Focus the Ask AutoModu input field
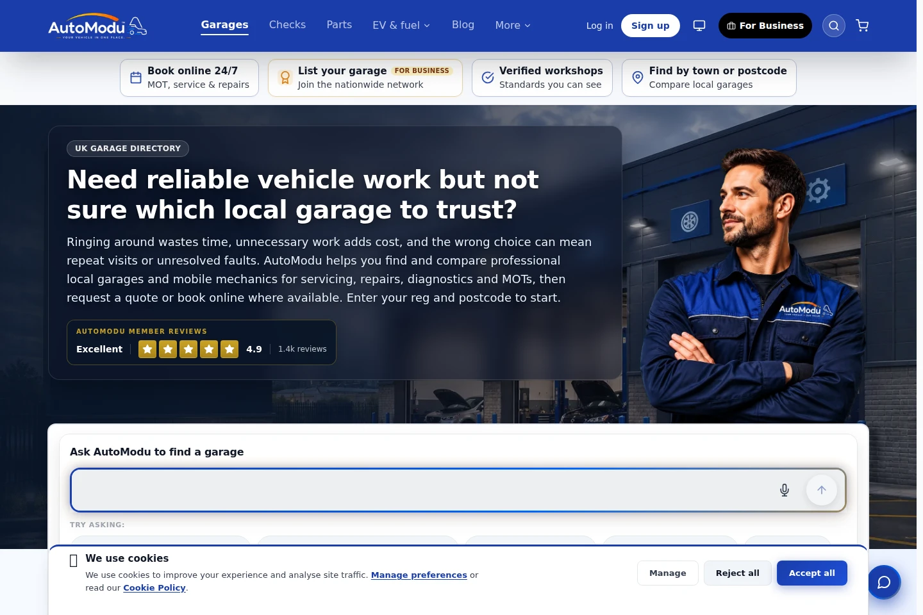 pyautogui.click(x=458, y=490)
